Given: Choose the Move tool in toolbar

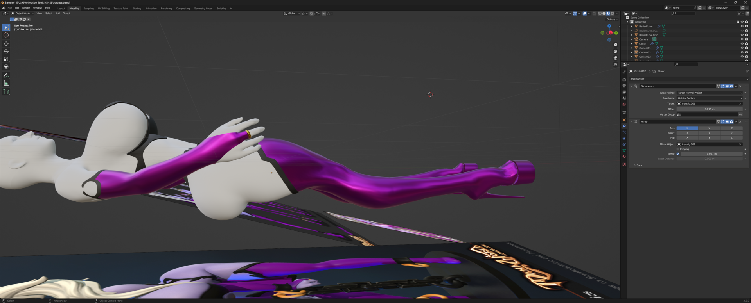Looking at the screenshot, I should 6,44.
